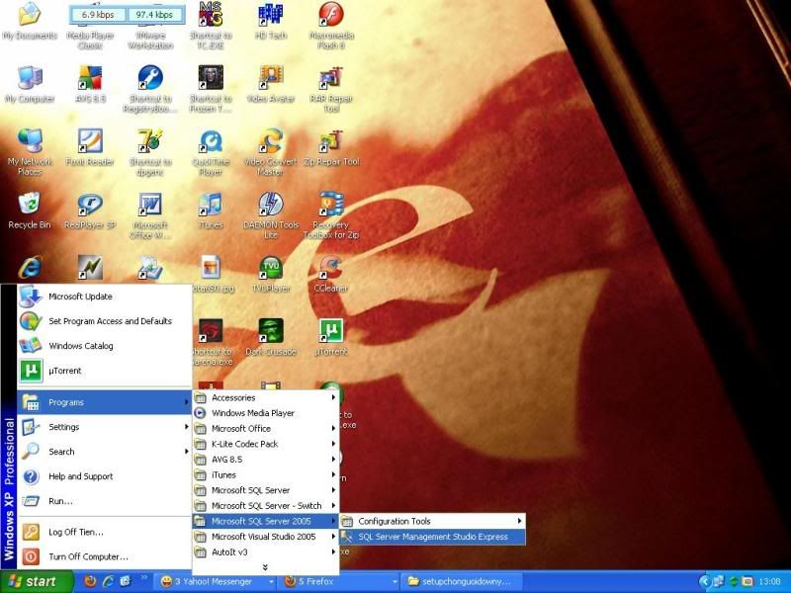Screen dimensions: 791x593
Task: Open Set Program Access and Defaults
Action: (105, 321)
